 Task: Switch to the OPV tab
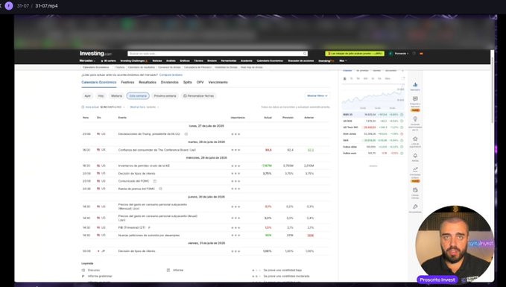pos(200,82)
